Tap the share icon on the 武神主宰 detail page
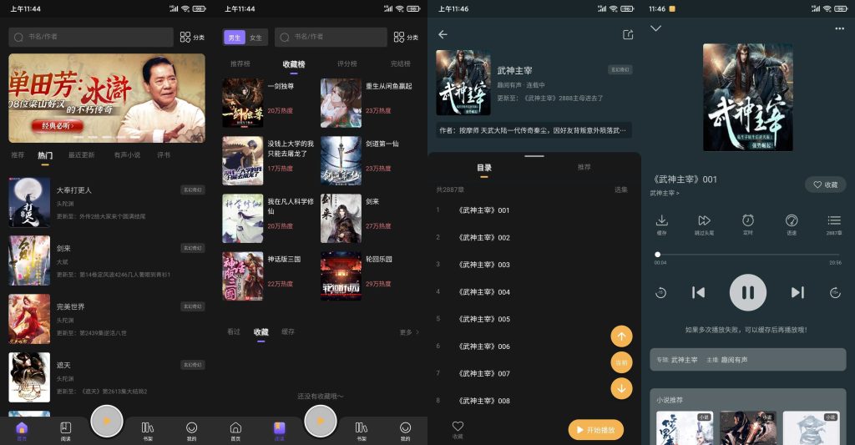The width and height of the screenshot is (855, 445). point(628,34)
